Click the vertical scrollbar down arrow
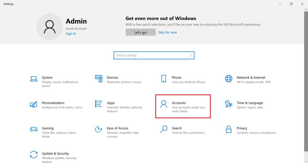Screen dimensions: 308x163 click(306, 161)
